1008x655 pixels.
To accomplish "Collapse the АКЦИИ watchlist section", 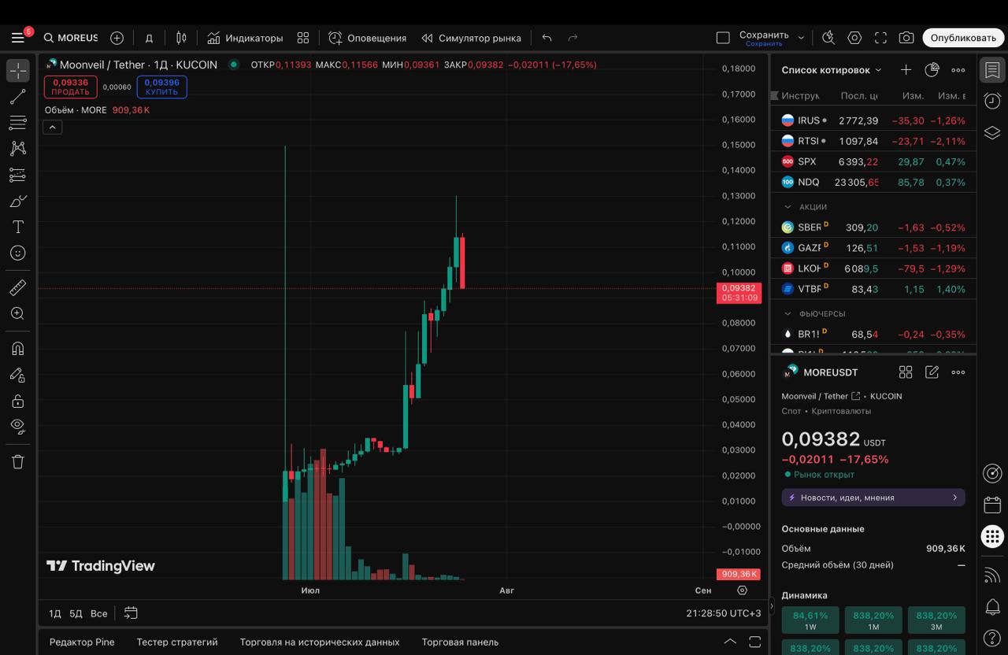I will pyautogui.click(x=788, y=207).
